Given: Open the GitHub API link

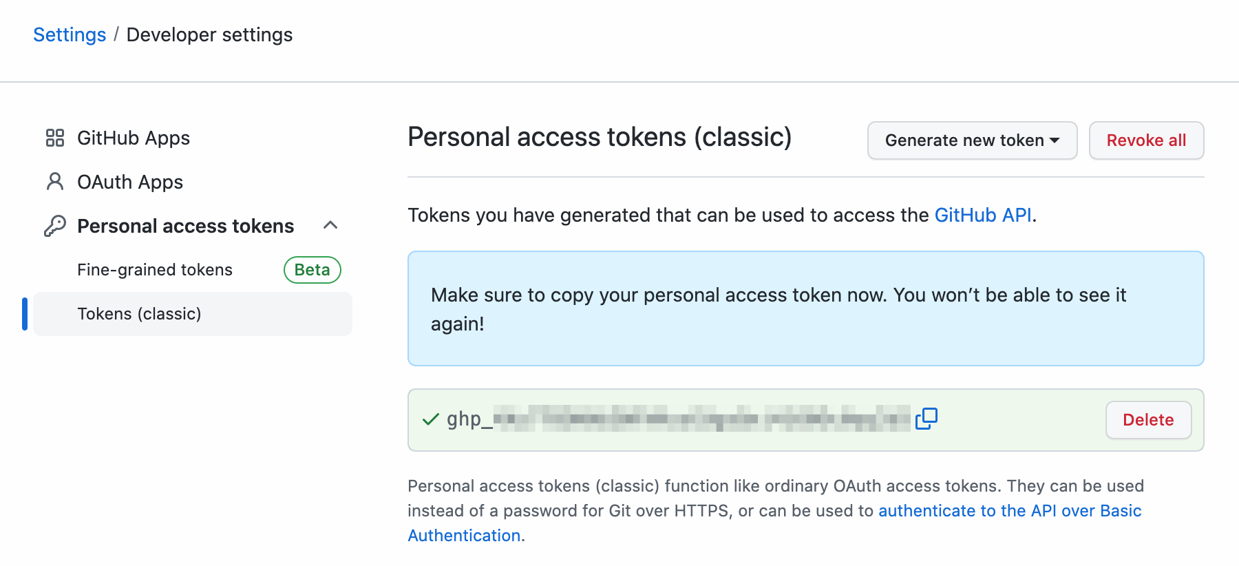Looking at the screenshot, I should click(x=983, y=215).
